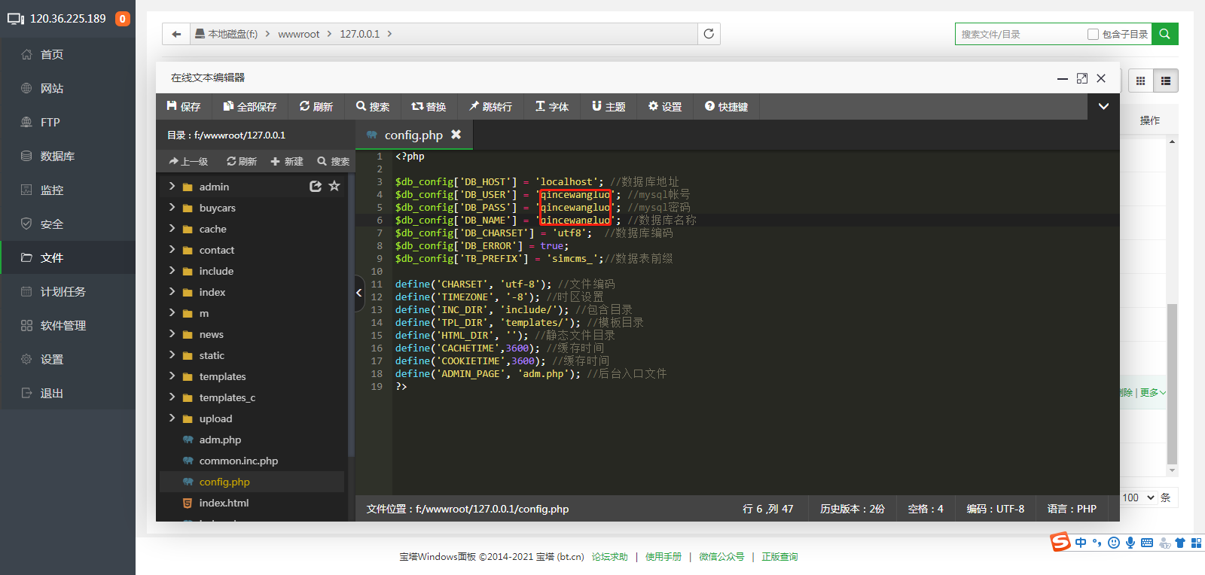Screen dimensions: 1205x575
Task: Open the editor 设置 gear option
Action: point(665,107)
